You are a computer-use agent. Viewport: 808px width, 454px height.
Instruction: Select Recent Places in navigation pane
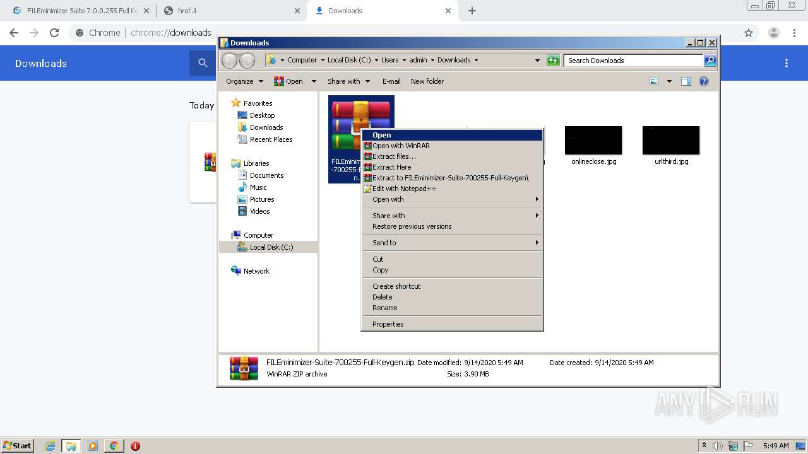click(x=271, y=139)
